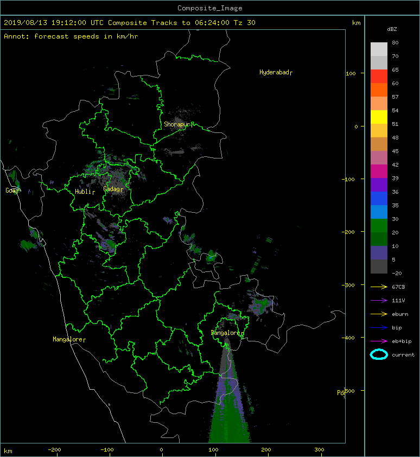Click the purple 111V arrow in legend

[x=379, y=301]
